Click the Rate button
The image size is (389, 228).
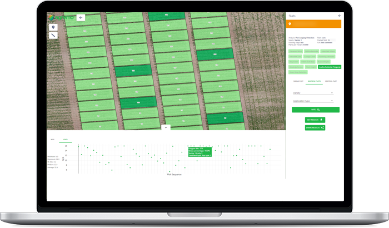(315, 110)
